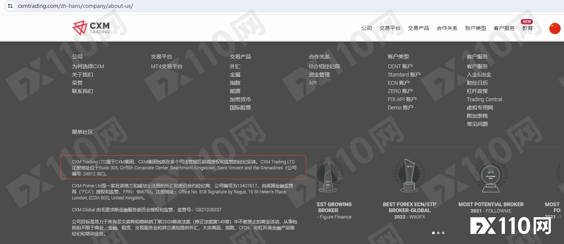Open the ECN 账户 link

(399, 83)
